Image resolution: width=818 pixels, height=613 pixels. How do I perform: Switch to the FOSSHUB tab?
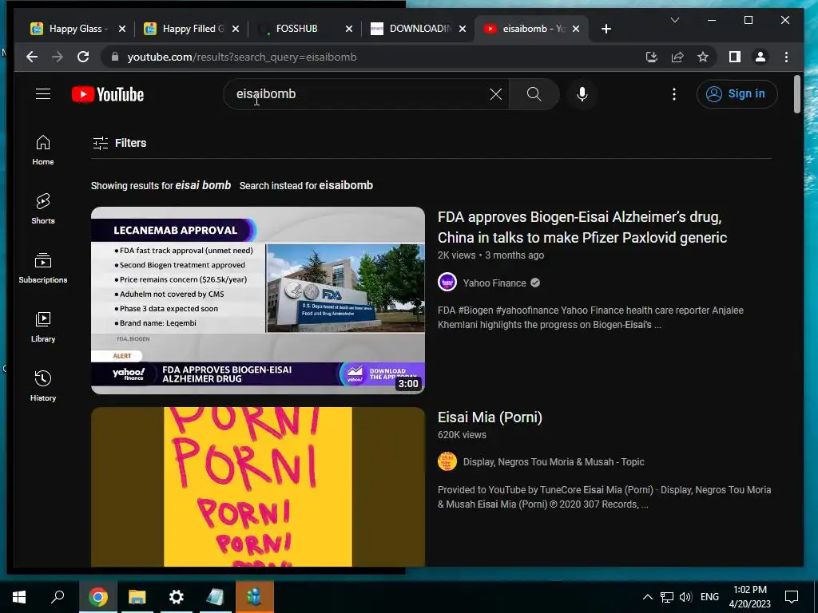click(305, 29)
